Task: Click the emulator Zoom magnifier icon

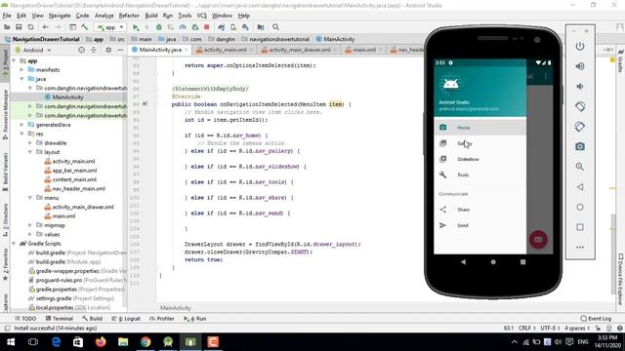Action: pyautogui.click(x=580, y=167)
